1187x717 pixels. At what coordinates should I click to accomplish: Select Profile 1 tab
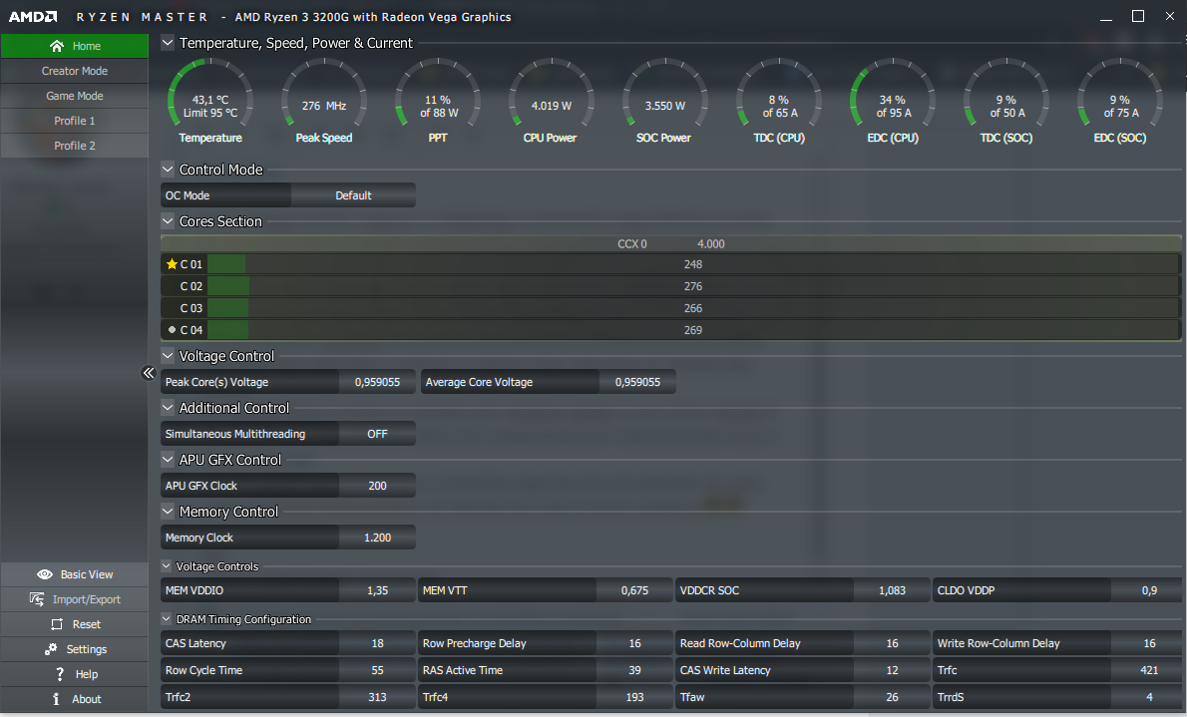[x=75, y=121]
